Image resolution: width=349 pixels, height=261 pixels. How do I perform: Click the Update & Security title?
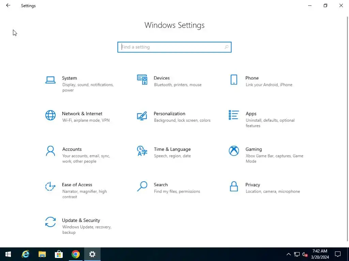pyautogui.click(x=81, y=220)
